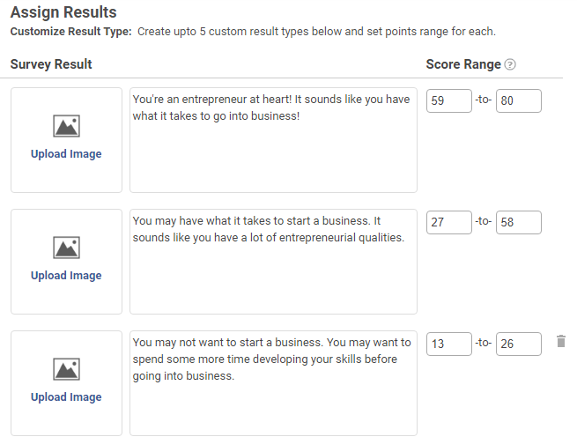
Task: Click the Survey Result column header
Action: point(51,64)
